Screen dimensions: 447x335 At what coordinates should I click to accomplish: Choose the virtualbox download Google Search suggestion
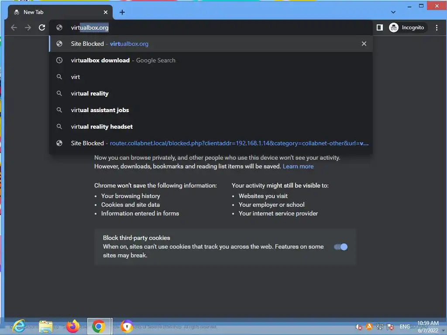pos(211,60)
